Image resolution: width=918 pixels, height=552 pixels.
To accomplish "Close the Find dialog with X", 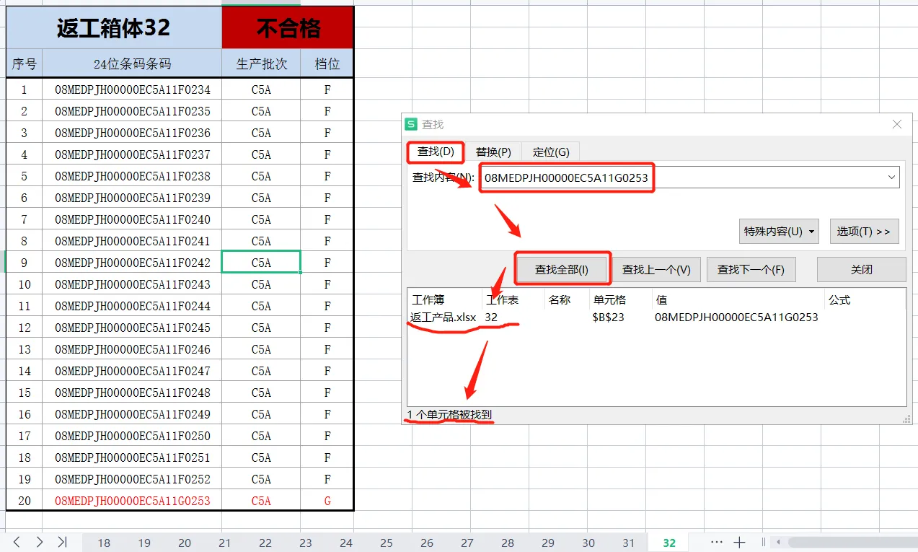I will tap(897, 124).
